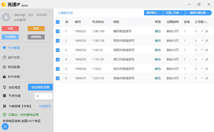Open 高级配置 in the sidebar menu
214x132 pixels.
14,67
